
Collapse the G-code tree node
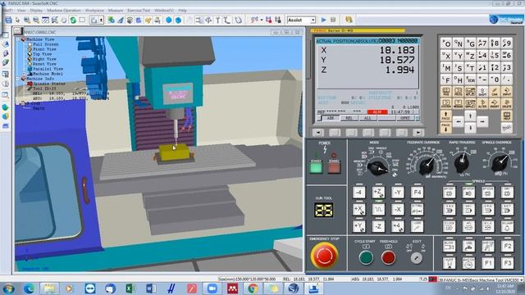tap(18, 103)
